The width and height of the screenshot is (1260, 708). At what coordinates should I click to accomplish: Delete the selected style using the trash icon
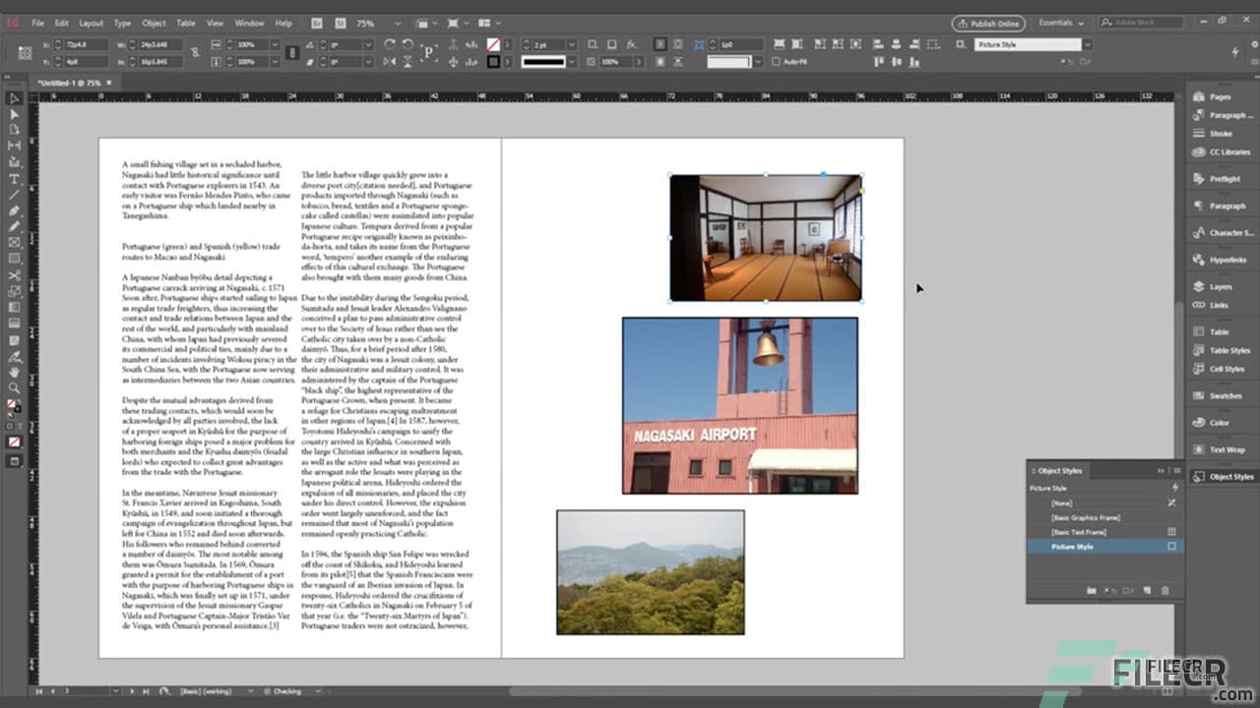1164,590
